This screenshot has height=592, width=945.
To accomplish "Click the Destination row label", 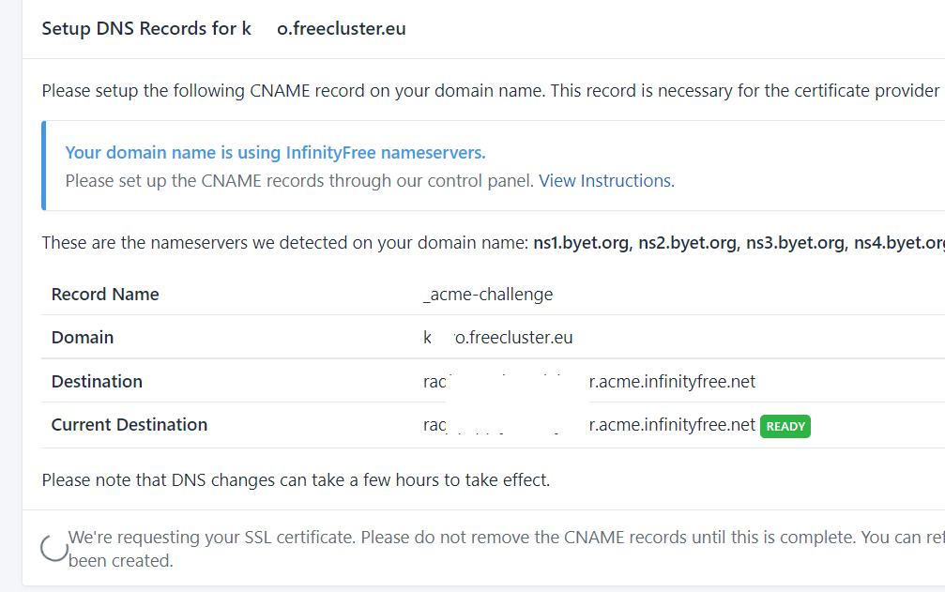I will pyautogui.click(x=97, y=382).
